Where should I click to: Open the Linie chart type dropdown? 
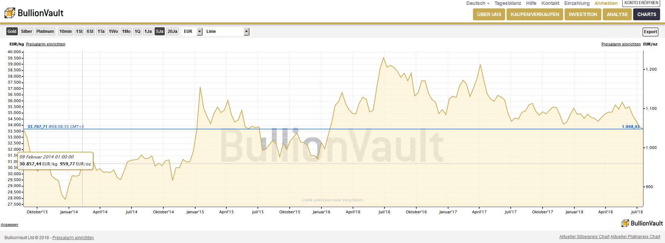(227, 31)
